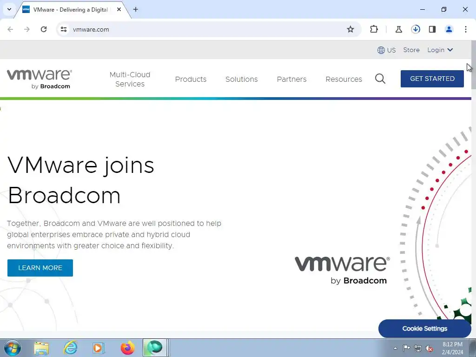The width and height of the screenshot is (476, 357).
Task: Select the active browser taskbar button
Action: 155,348
